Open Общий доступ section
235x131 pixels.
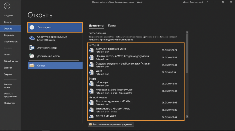pos(11,61)
